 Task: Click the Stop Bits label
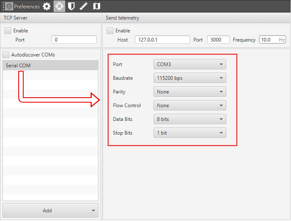[x=122, y=133]
